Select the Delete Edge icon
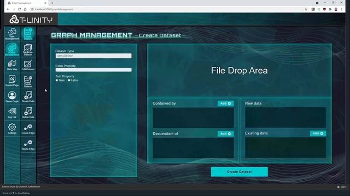The height and width of the screenshot is (196, 350). point(28,145)
